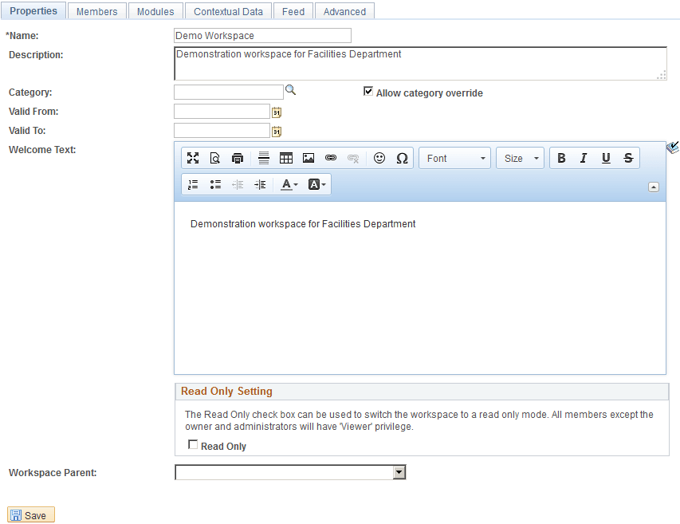Open the Category lookup magnifier
The width and height of the screenshot is (680, 524).
coord(290,90)
